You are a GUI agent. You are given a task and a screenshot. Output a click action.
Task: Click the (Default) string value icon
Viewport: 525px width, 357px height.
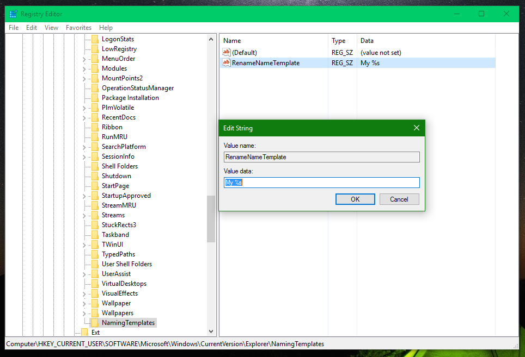pos(227,52)
